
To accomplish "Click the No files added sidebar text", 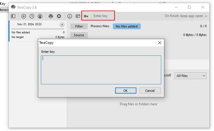I will (x=21, y=32).
